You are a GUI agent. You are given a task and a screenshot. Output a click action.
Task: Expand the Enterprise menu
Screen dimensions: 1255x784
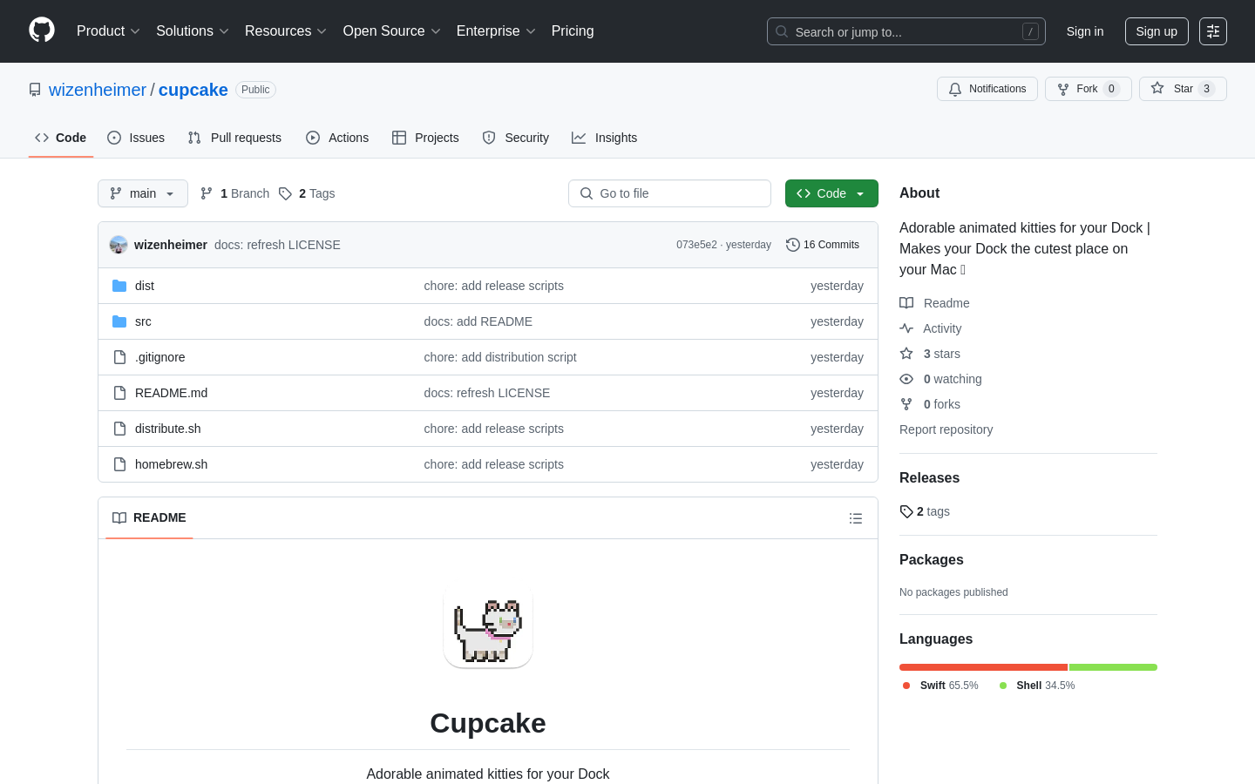496,31
